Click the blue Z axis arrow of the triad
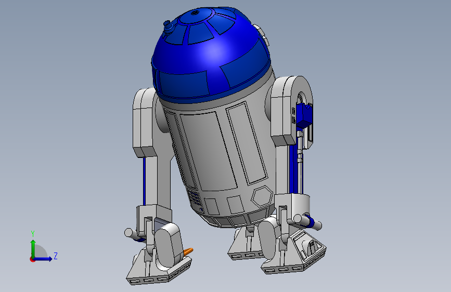Viewport: 451px width, 292px height. (43, 259)
